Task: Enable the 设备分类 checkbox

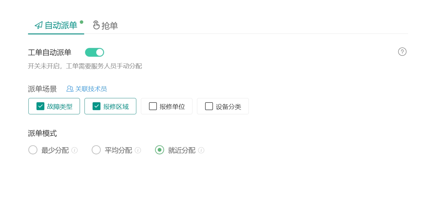Action: 209,106
